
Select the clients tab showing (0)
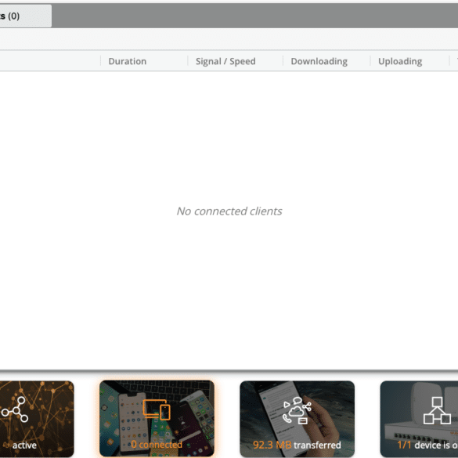(25, 16)
